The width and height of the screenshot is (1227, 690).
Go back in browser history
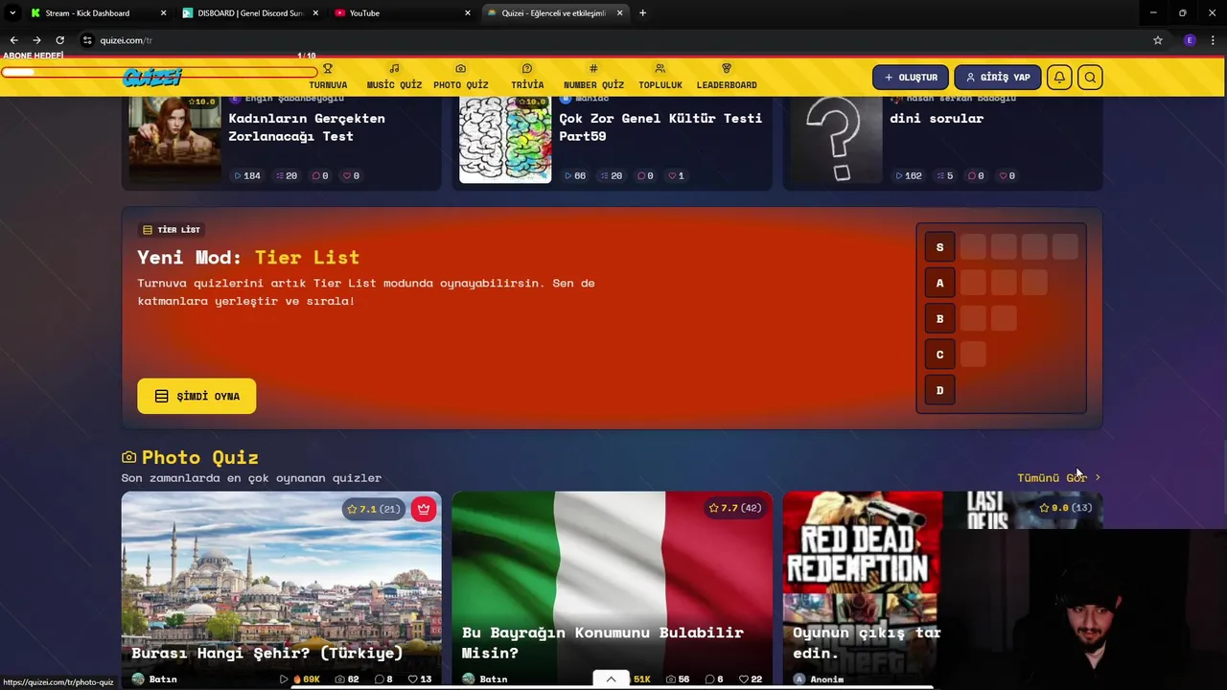tap(13, 40)
